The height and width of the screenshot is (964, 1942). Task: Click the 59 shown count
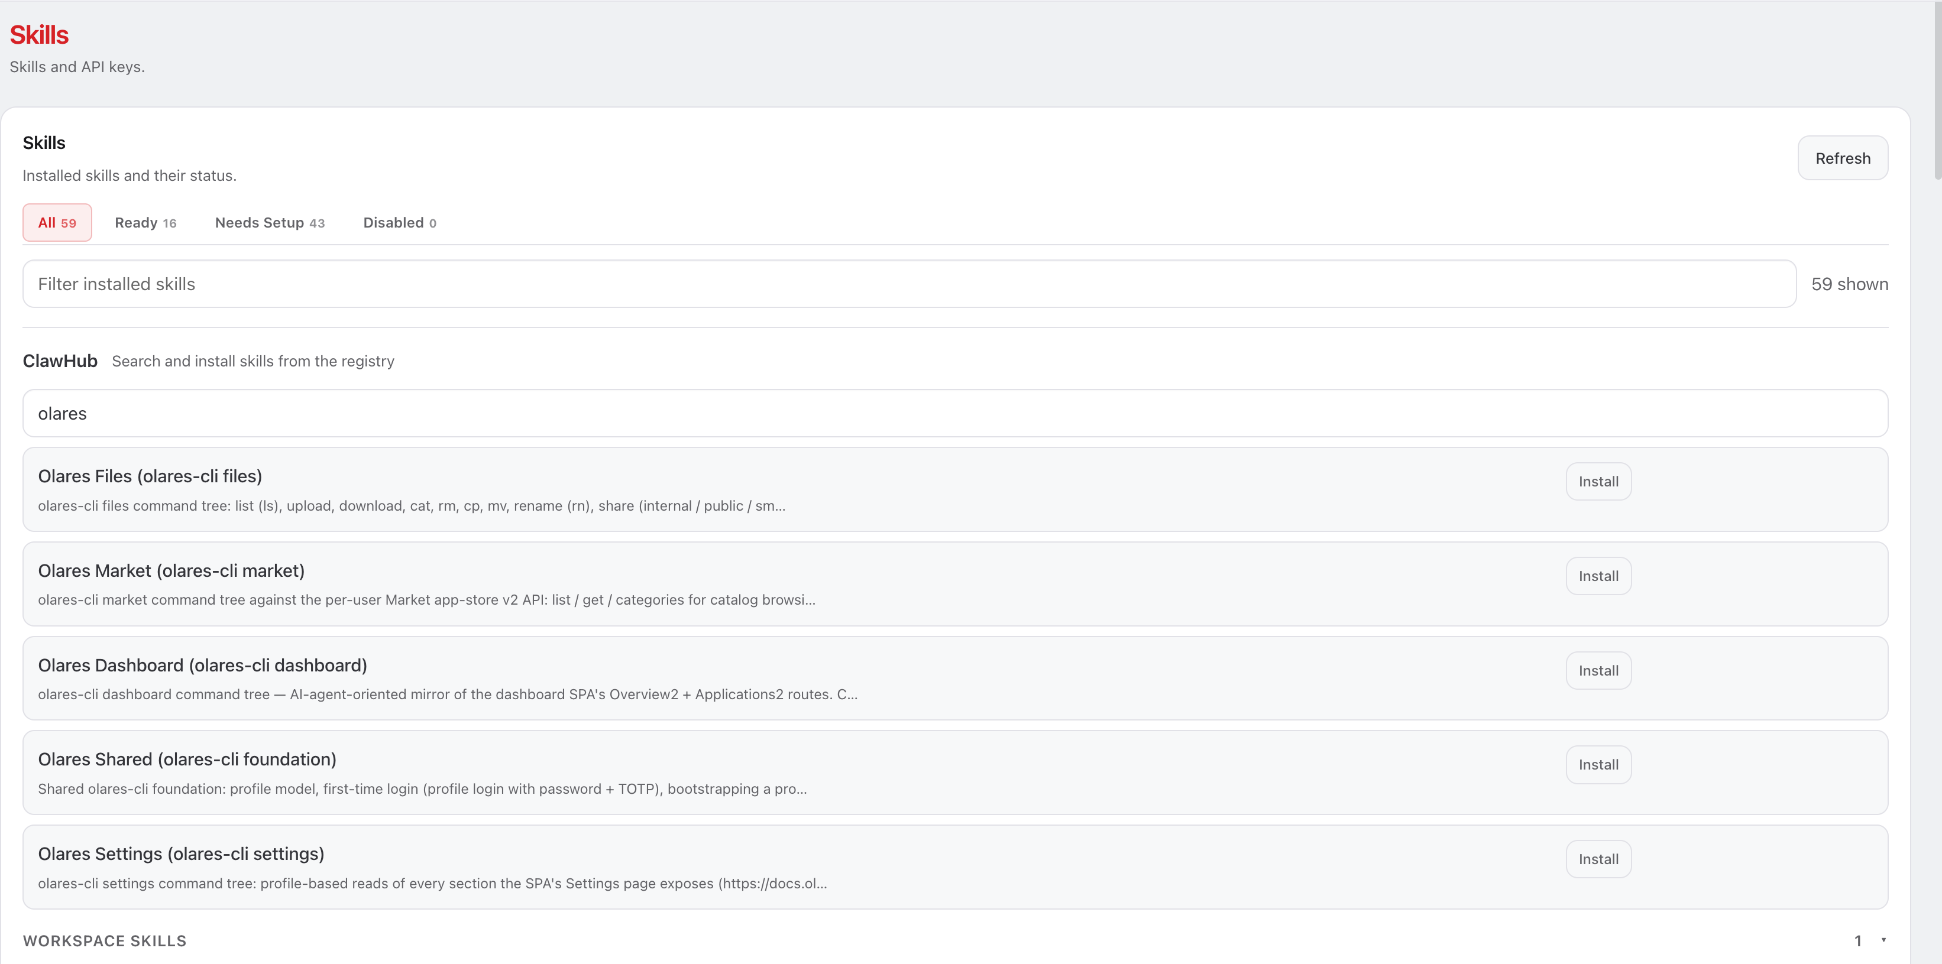[x=1850, y=284]
